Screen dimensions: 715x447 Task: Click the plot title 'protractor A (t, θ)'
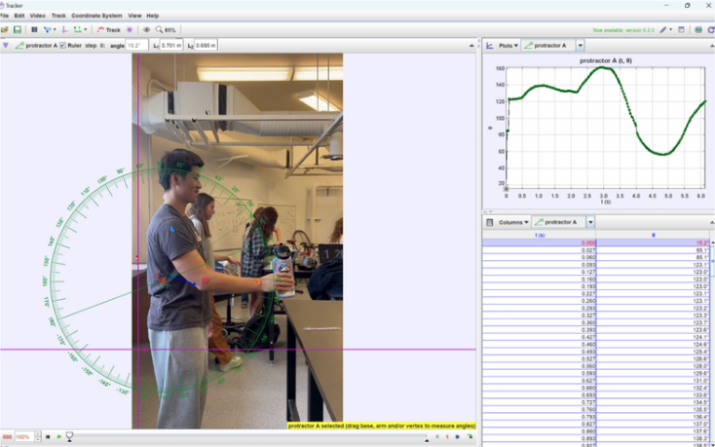click(x=606, y=60)
